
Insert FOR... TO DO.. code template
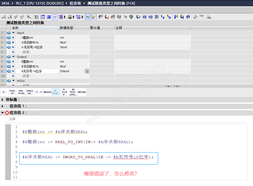(x=22, y=92)
